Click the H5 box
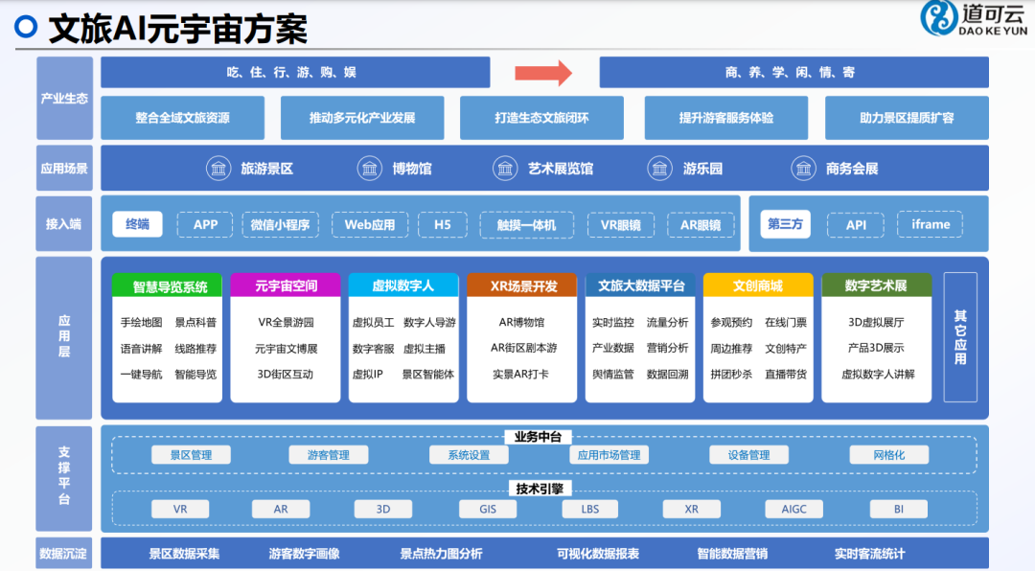Screen dimensions: 1035x571 [x=442, y=225]
